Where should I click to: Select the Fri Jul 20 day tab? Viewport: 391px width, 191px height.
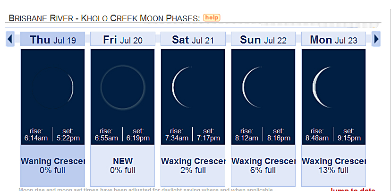pos(123,40)
